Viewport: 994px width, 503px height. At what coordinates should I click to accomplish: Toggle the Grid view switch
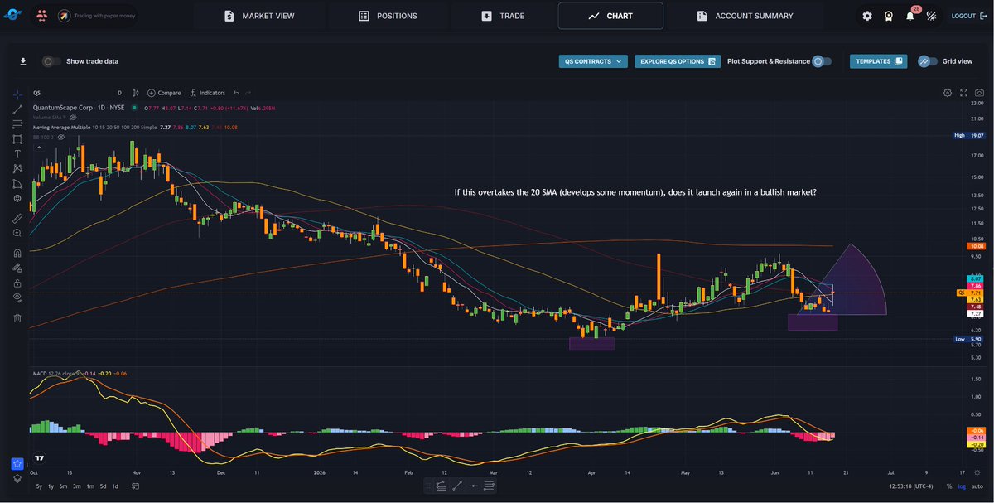(x=929, y=61)
